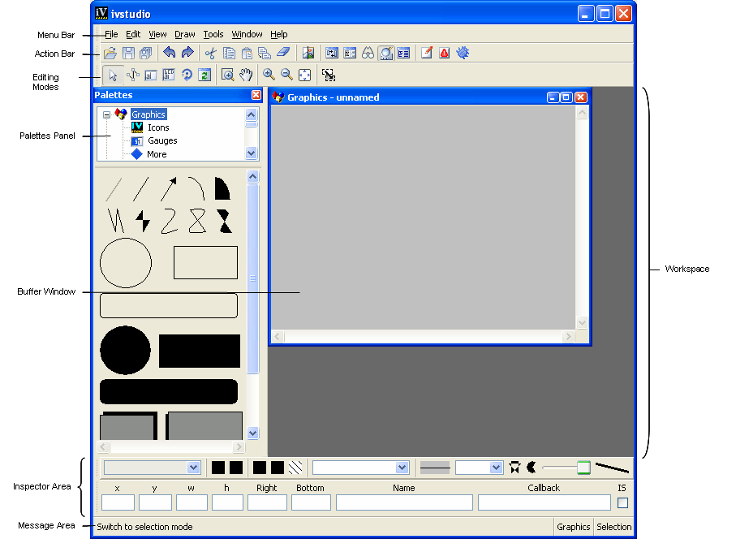The image size is (736, 539).
Task: Click the binoculars icon in action bar
Action: [368, 54]
